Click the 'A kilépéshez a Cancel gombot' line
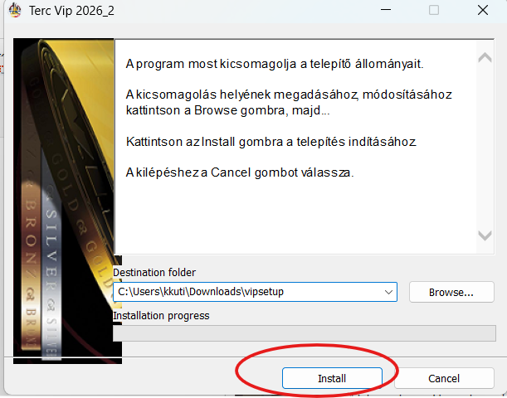 (x=239, y=173)
